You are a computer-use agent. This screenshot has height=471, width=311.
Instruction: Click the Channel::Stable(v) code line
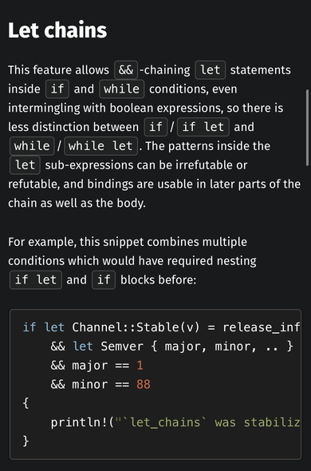[x=162, y=327]
